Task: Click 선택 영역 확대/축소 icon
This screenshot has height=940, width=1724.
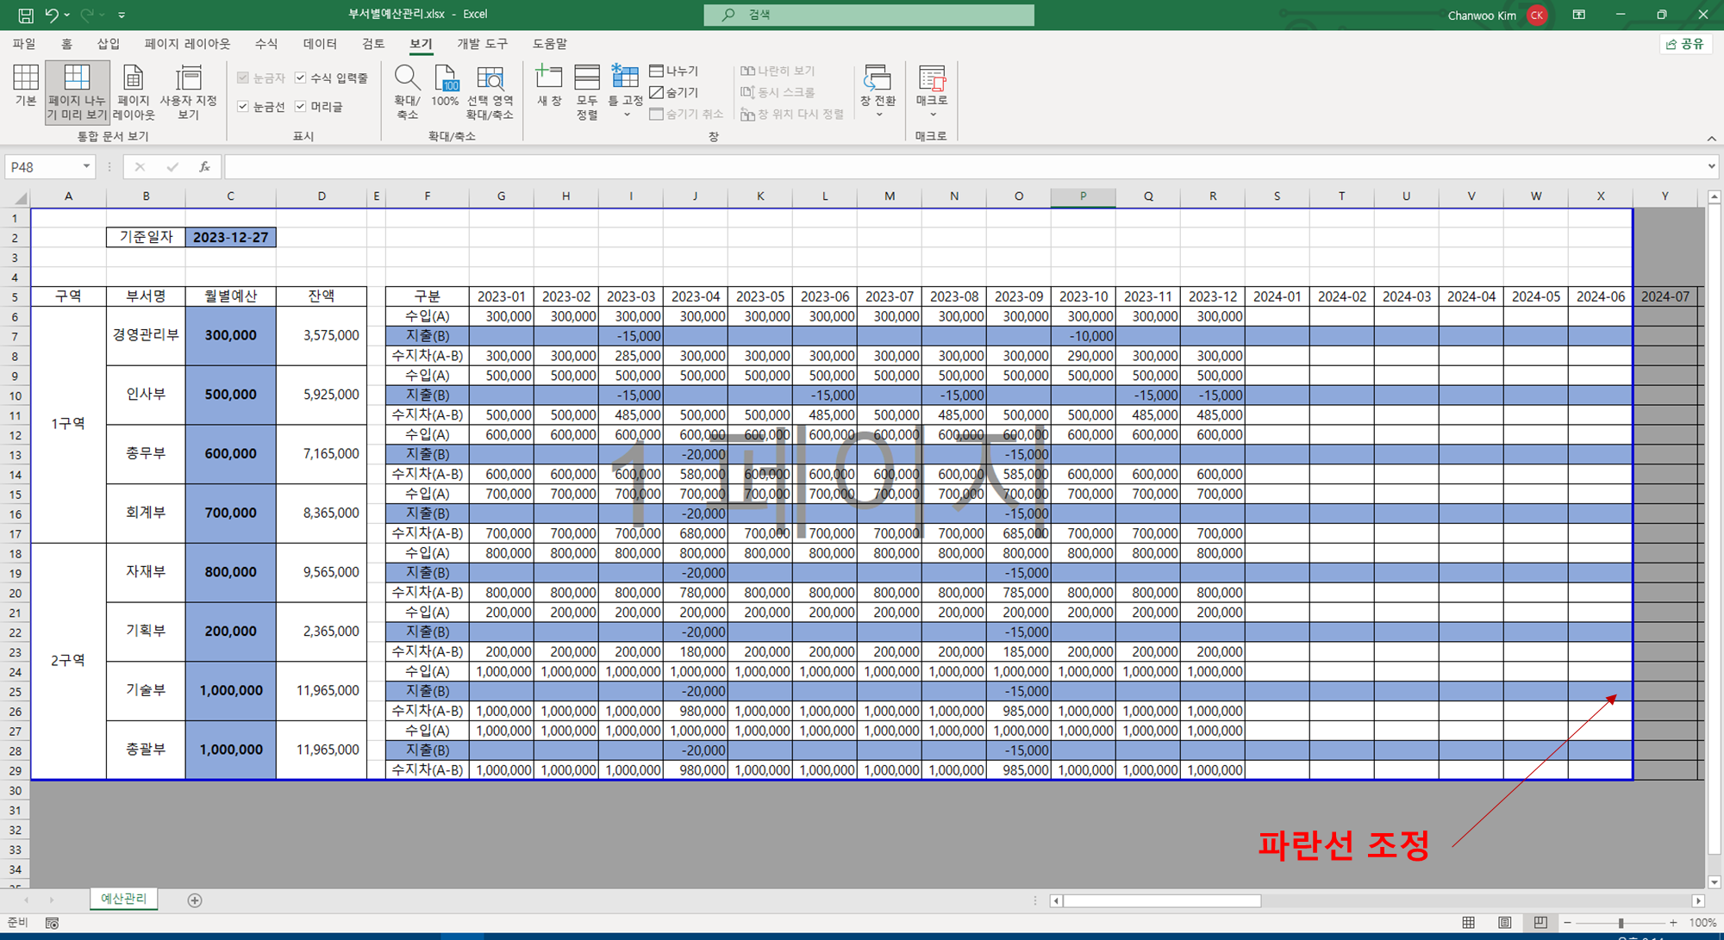Action: (x=490, y=79)
